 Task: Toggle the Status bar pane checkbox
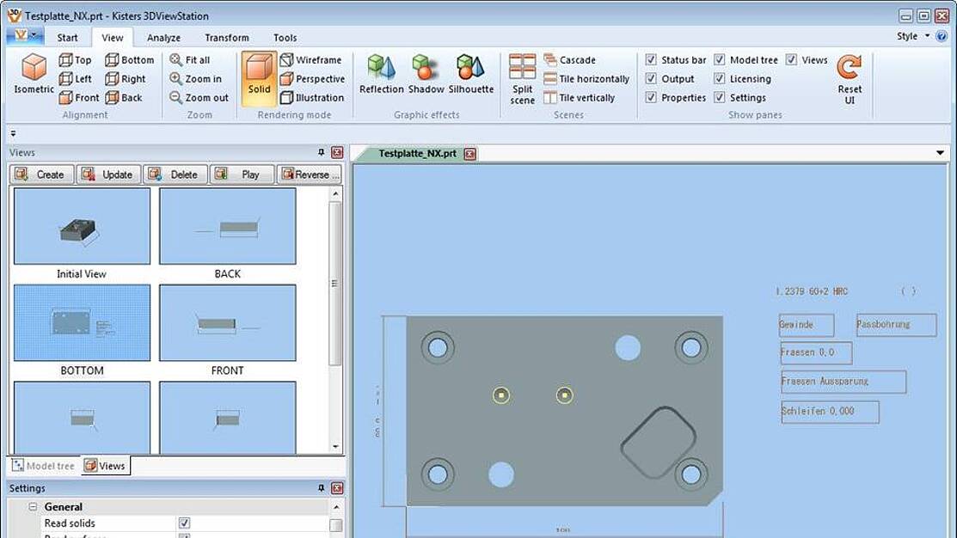pyautogui.click(x=651, y=60)
